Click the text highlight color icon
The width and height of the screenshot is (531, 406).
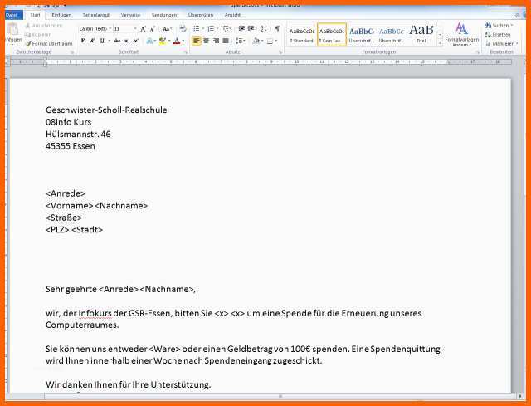point(163,41)
